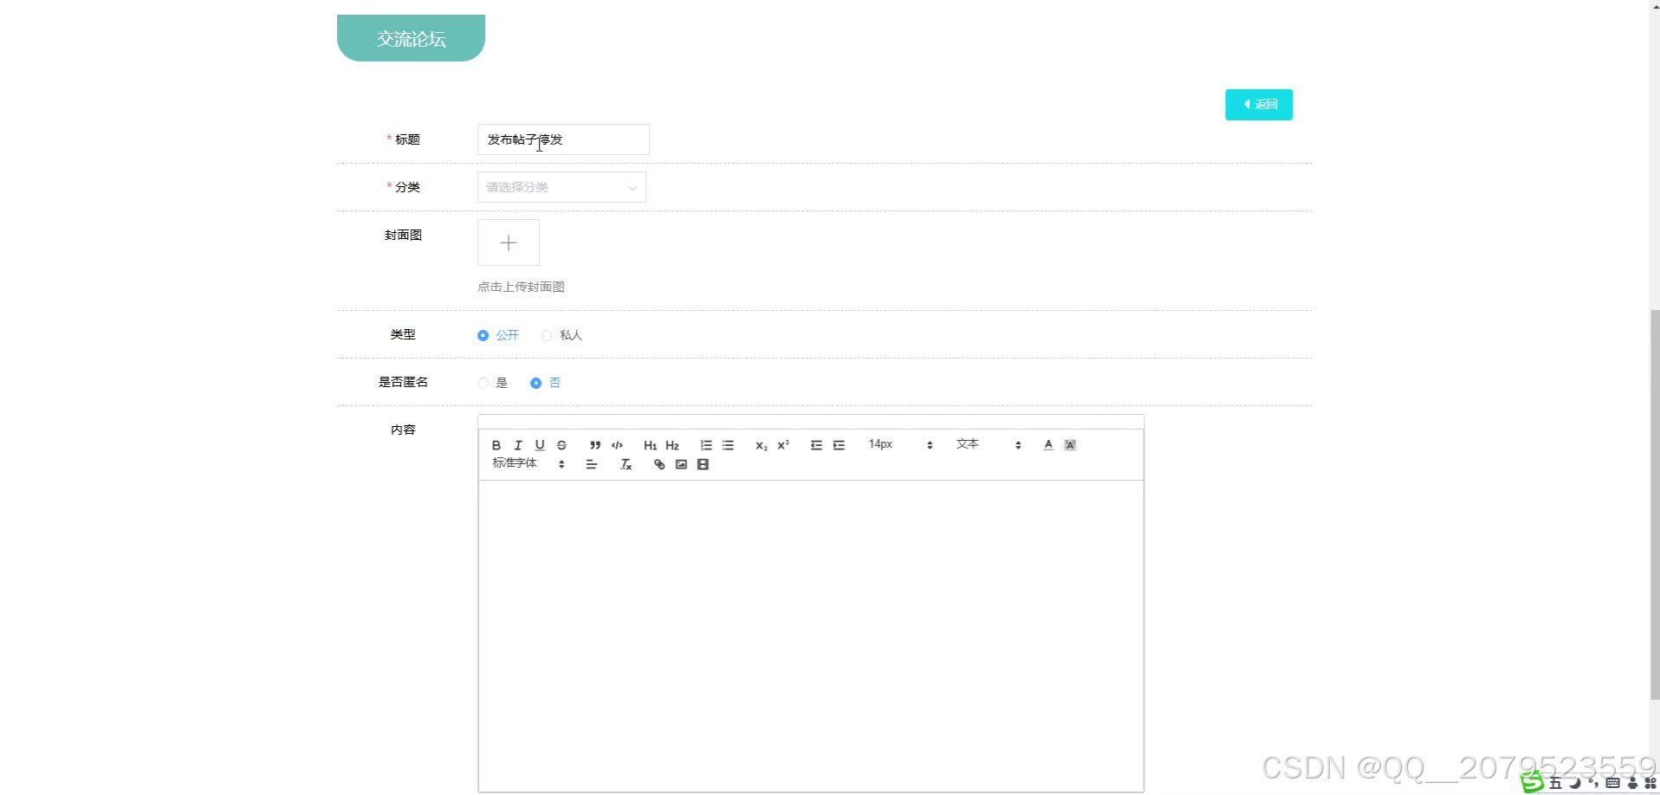Toggle underline formatting in the editor
Viewport: 1660px width, 795px height.
pyautogui.click(x=540, y=445)
